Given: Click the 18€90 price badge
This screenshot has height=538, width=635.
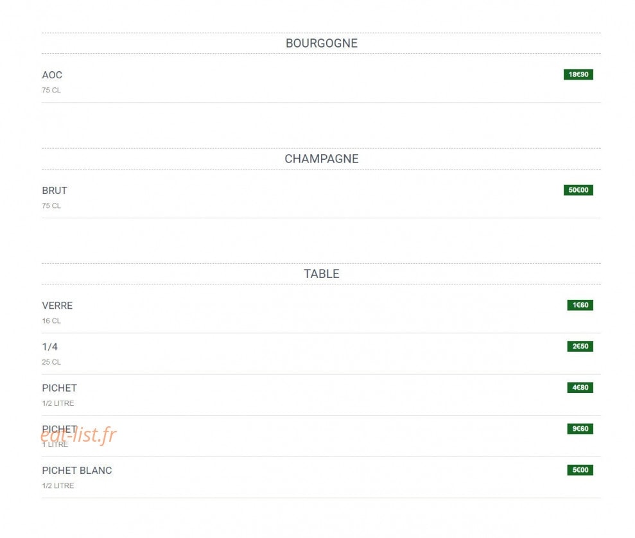Looking at the screenshot, I should coord(578,74).
